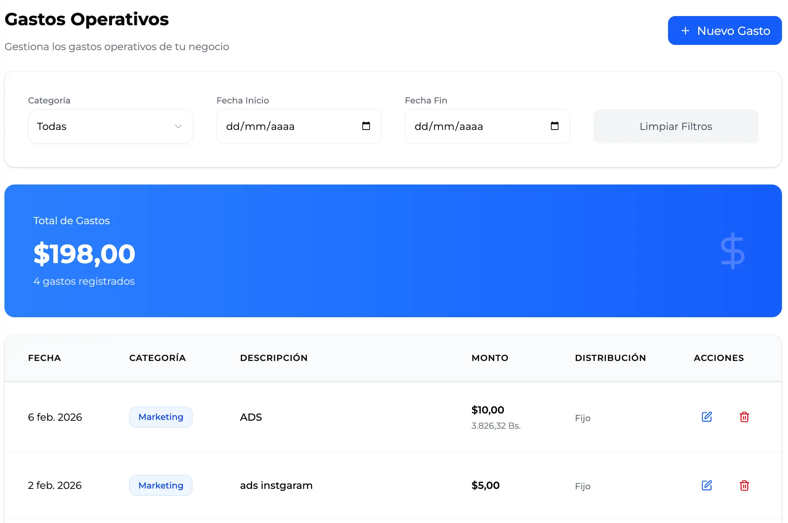
Task: Click edit pencil icon for ADS expense
Action: (707, 417)
